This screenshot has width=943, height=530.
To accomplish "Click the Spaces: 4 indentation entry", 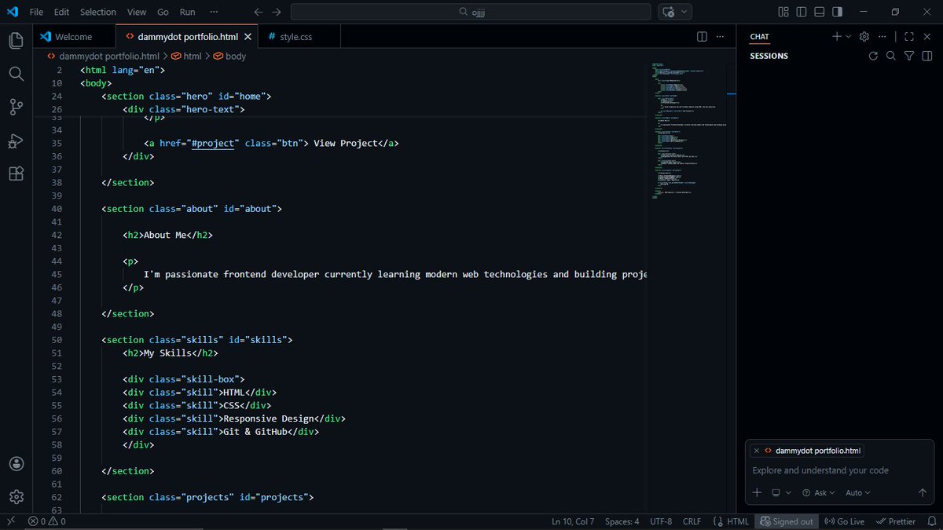I will click(x=622, y=521).
